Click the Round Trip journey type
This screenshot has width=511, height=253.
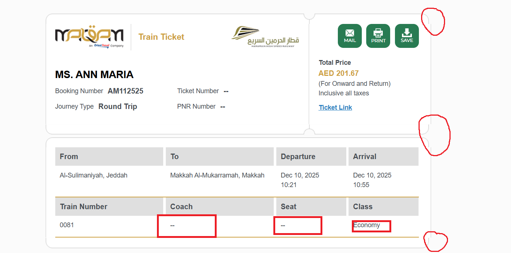118,106
